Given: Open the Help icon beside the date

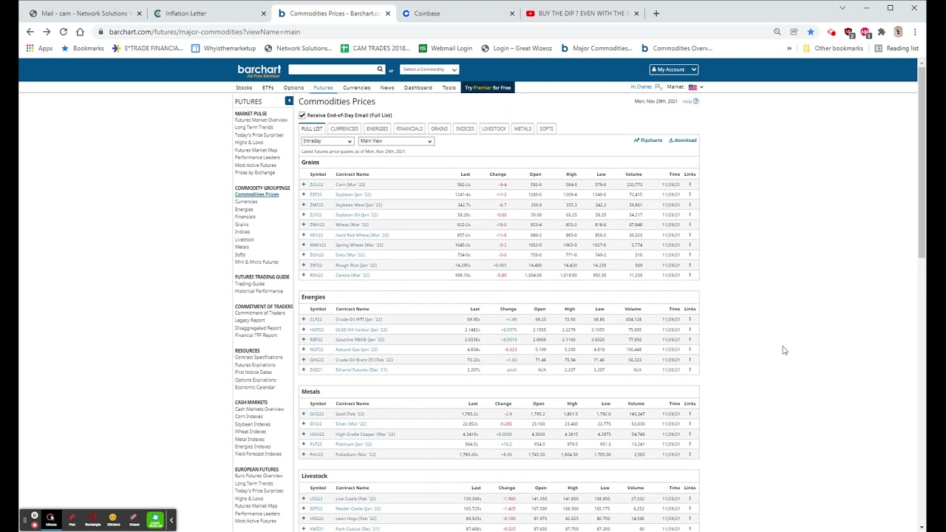Looking at the screenshot, I should [695, 101].
